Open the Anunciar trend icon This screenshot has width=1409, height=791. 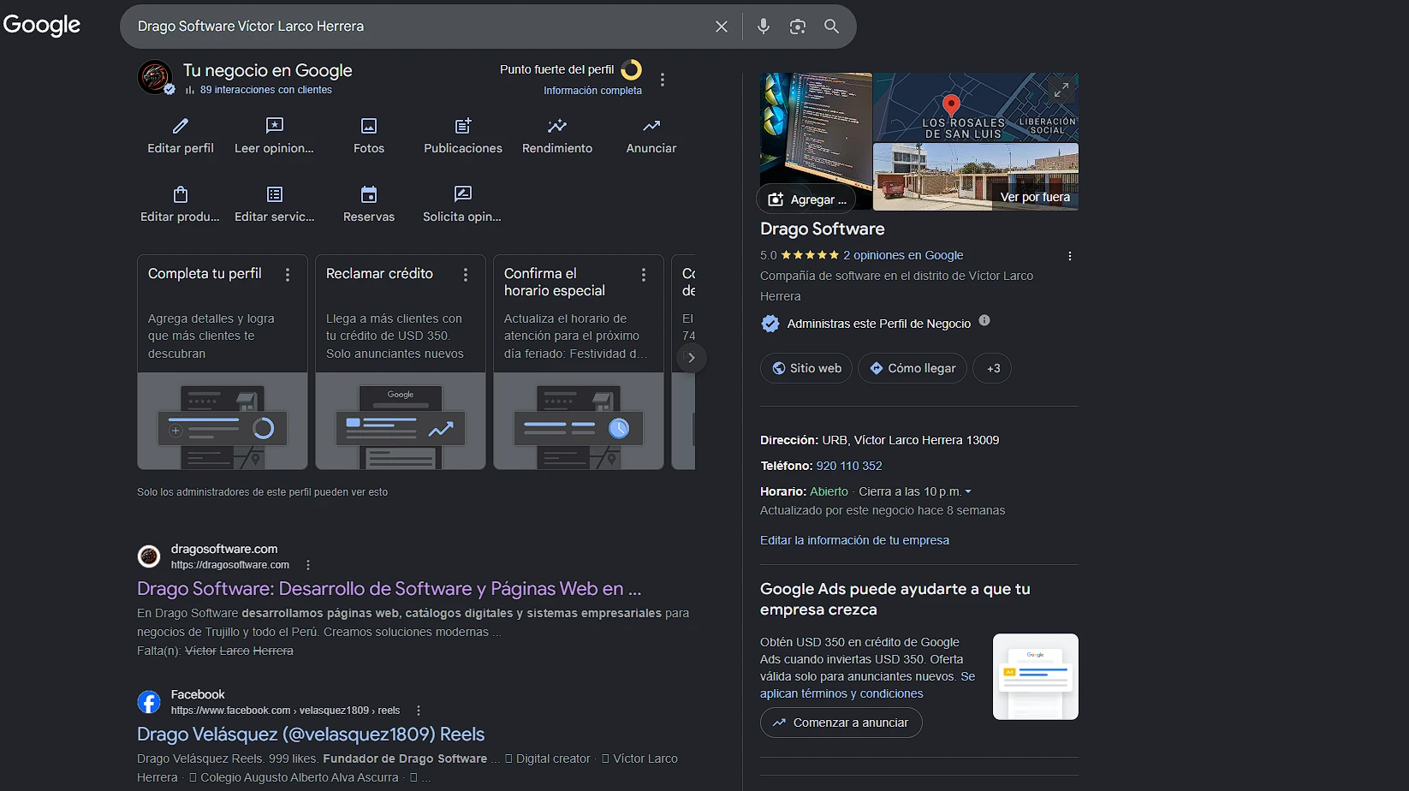tap(651, 126)
